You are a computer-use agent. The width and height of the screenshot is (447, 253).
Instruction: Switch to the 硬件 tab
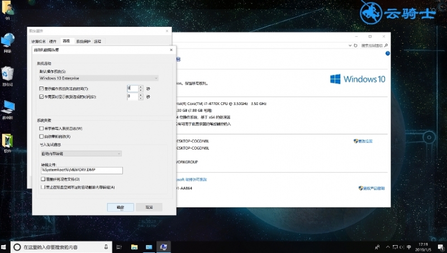tap(53, 41)
